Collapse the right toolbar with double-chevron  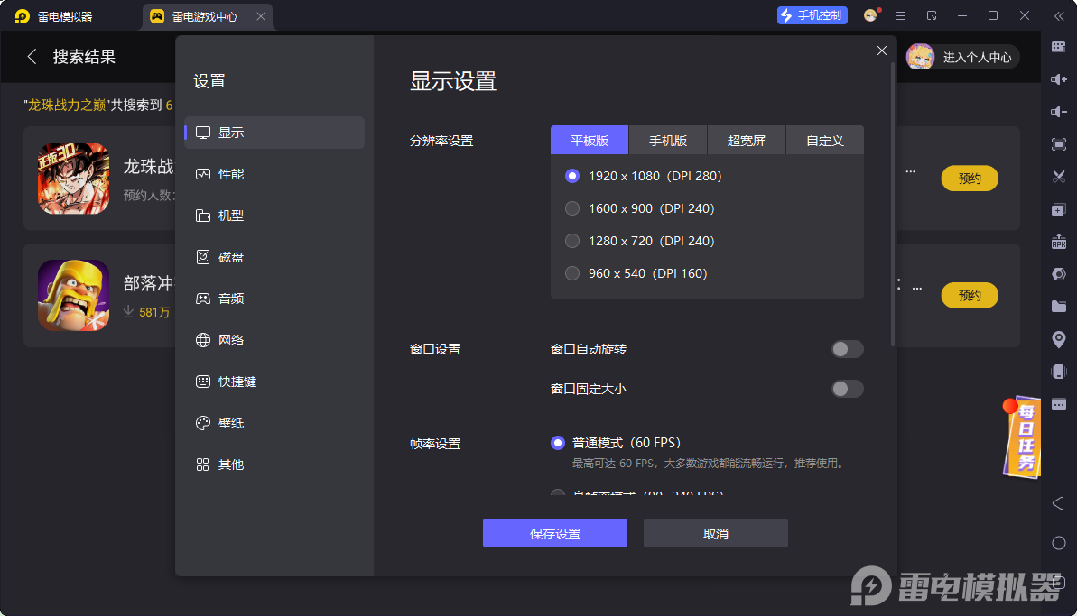tap(1058, 15)
